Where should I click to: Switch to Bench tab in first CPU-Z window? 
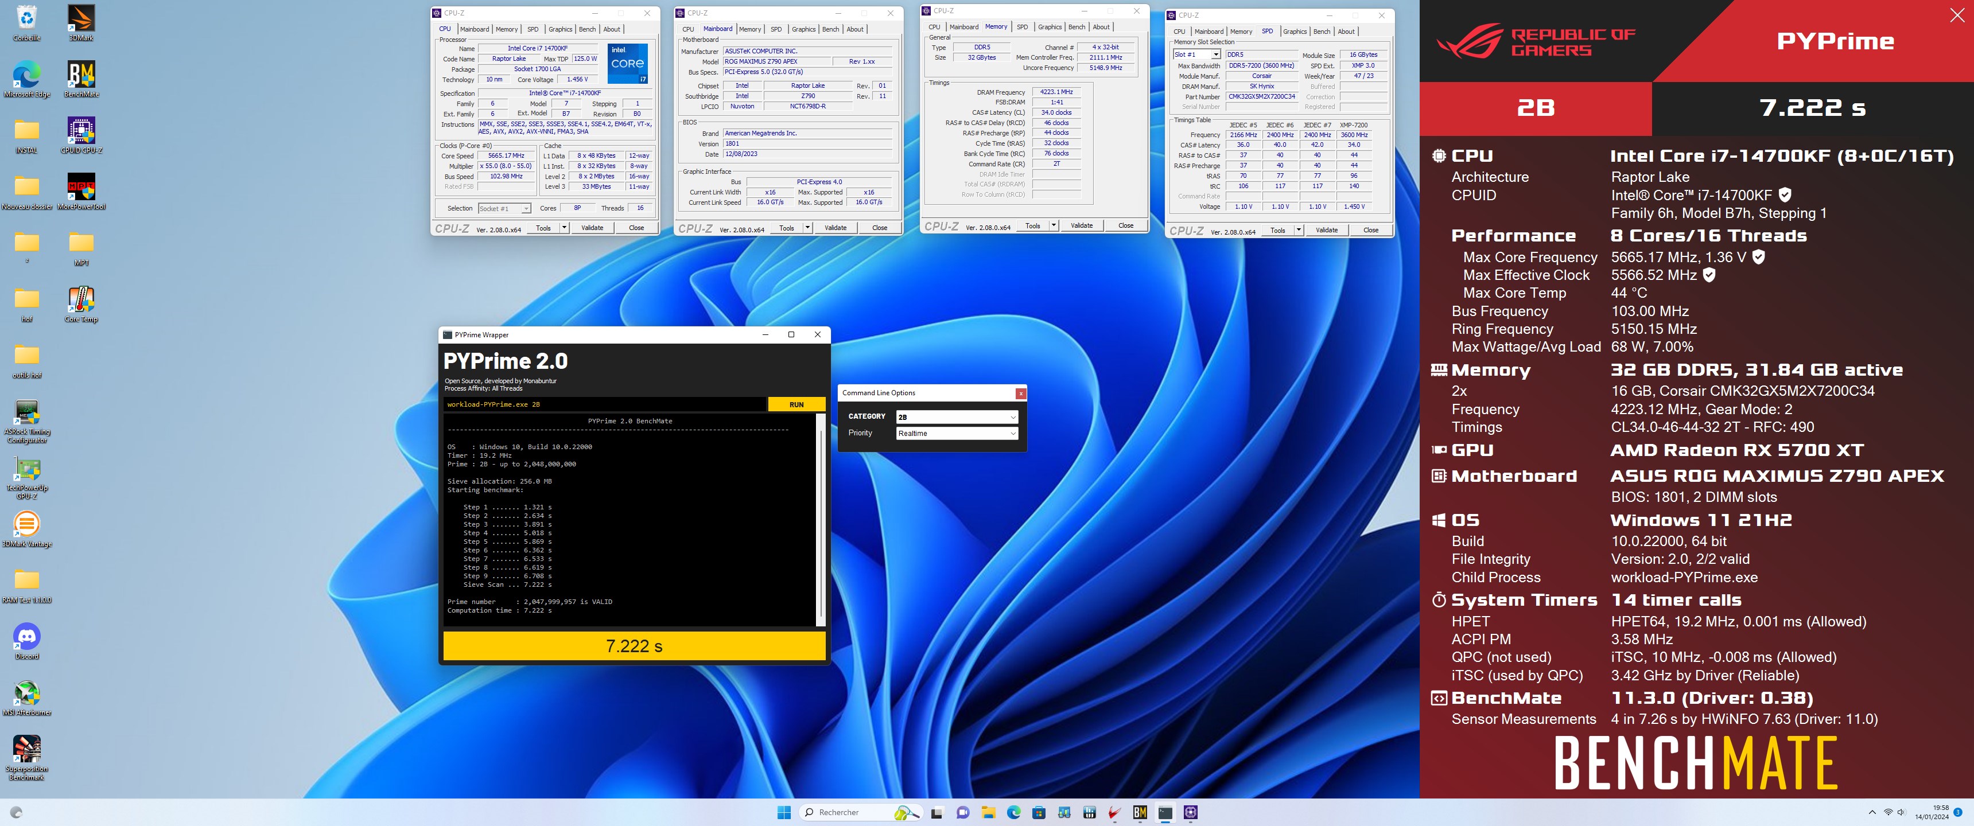[587, 29]
